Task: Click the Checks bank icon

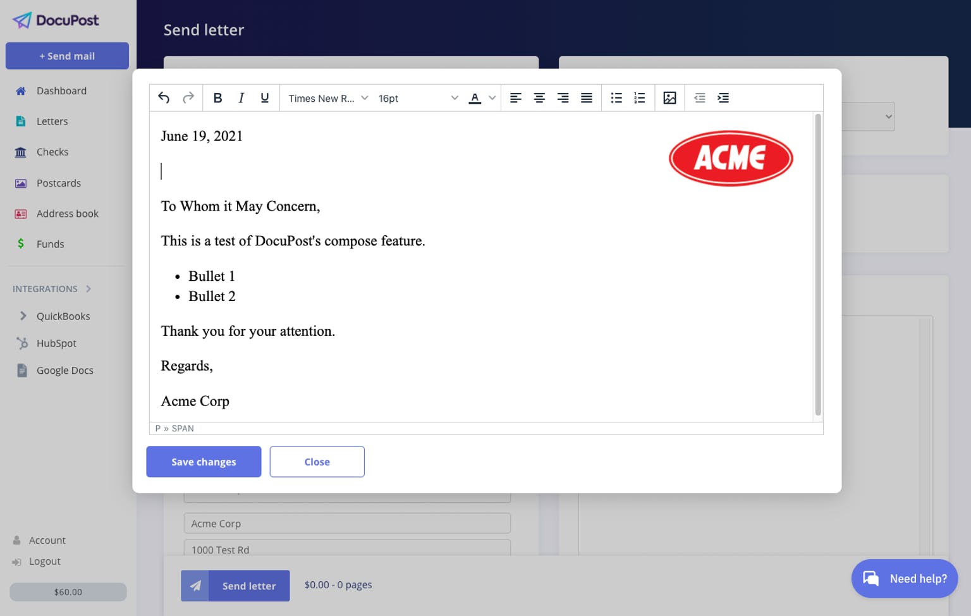Action: 21,152
